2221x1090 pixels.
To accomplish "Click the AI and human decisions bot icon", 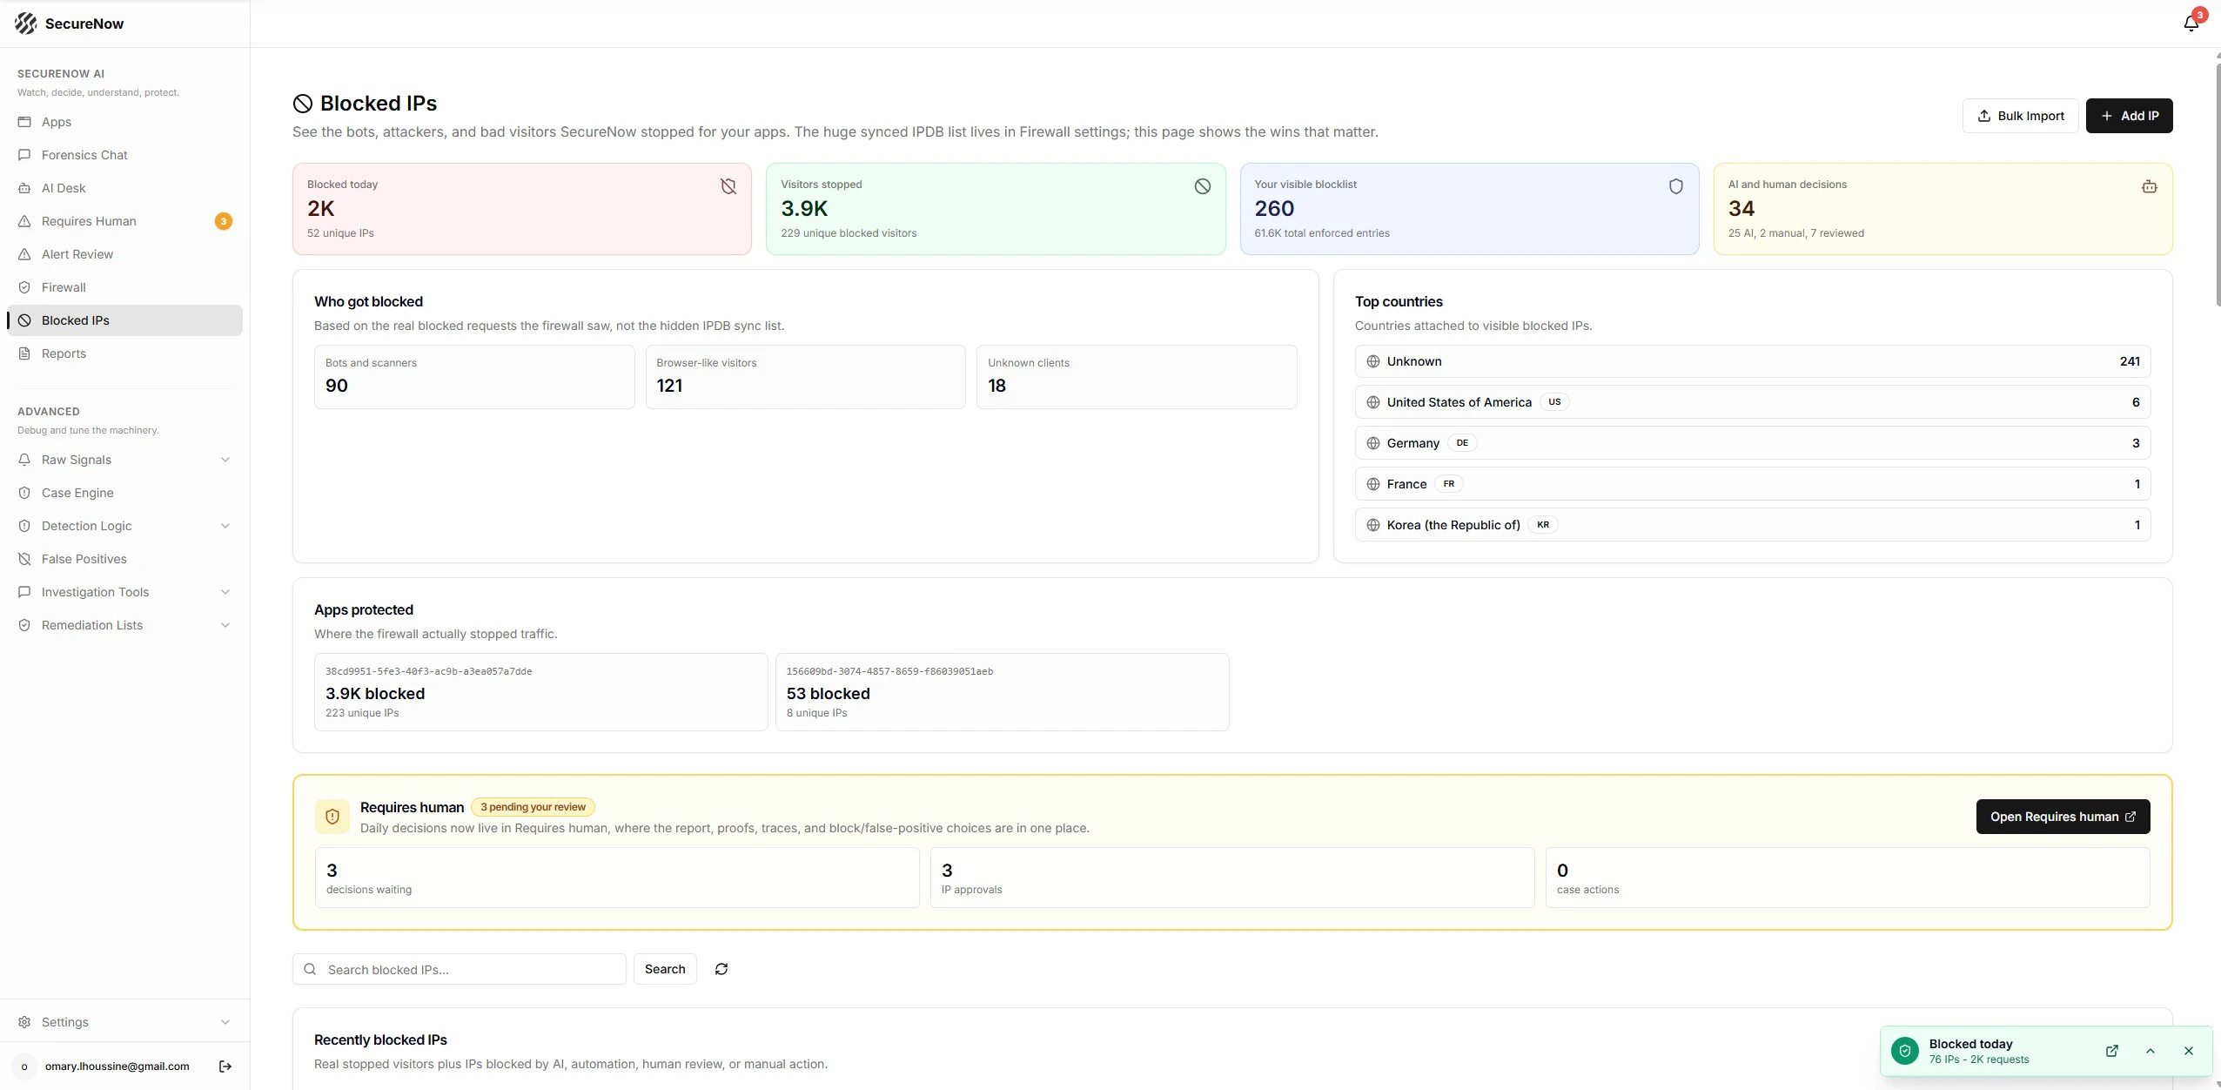I will 2149,186.
